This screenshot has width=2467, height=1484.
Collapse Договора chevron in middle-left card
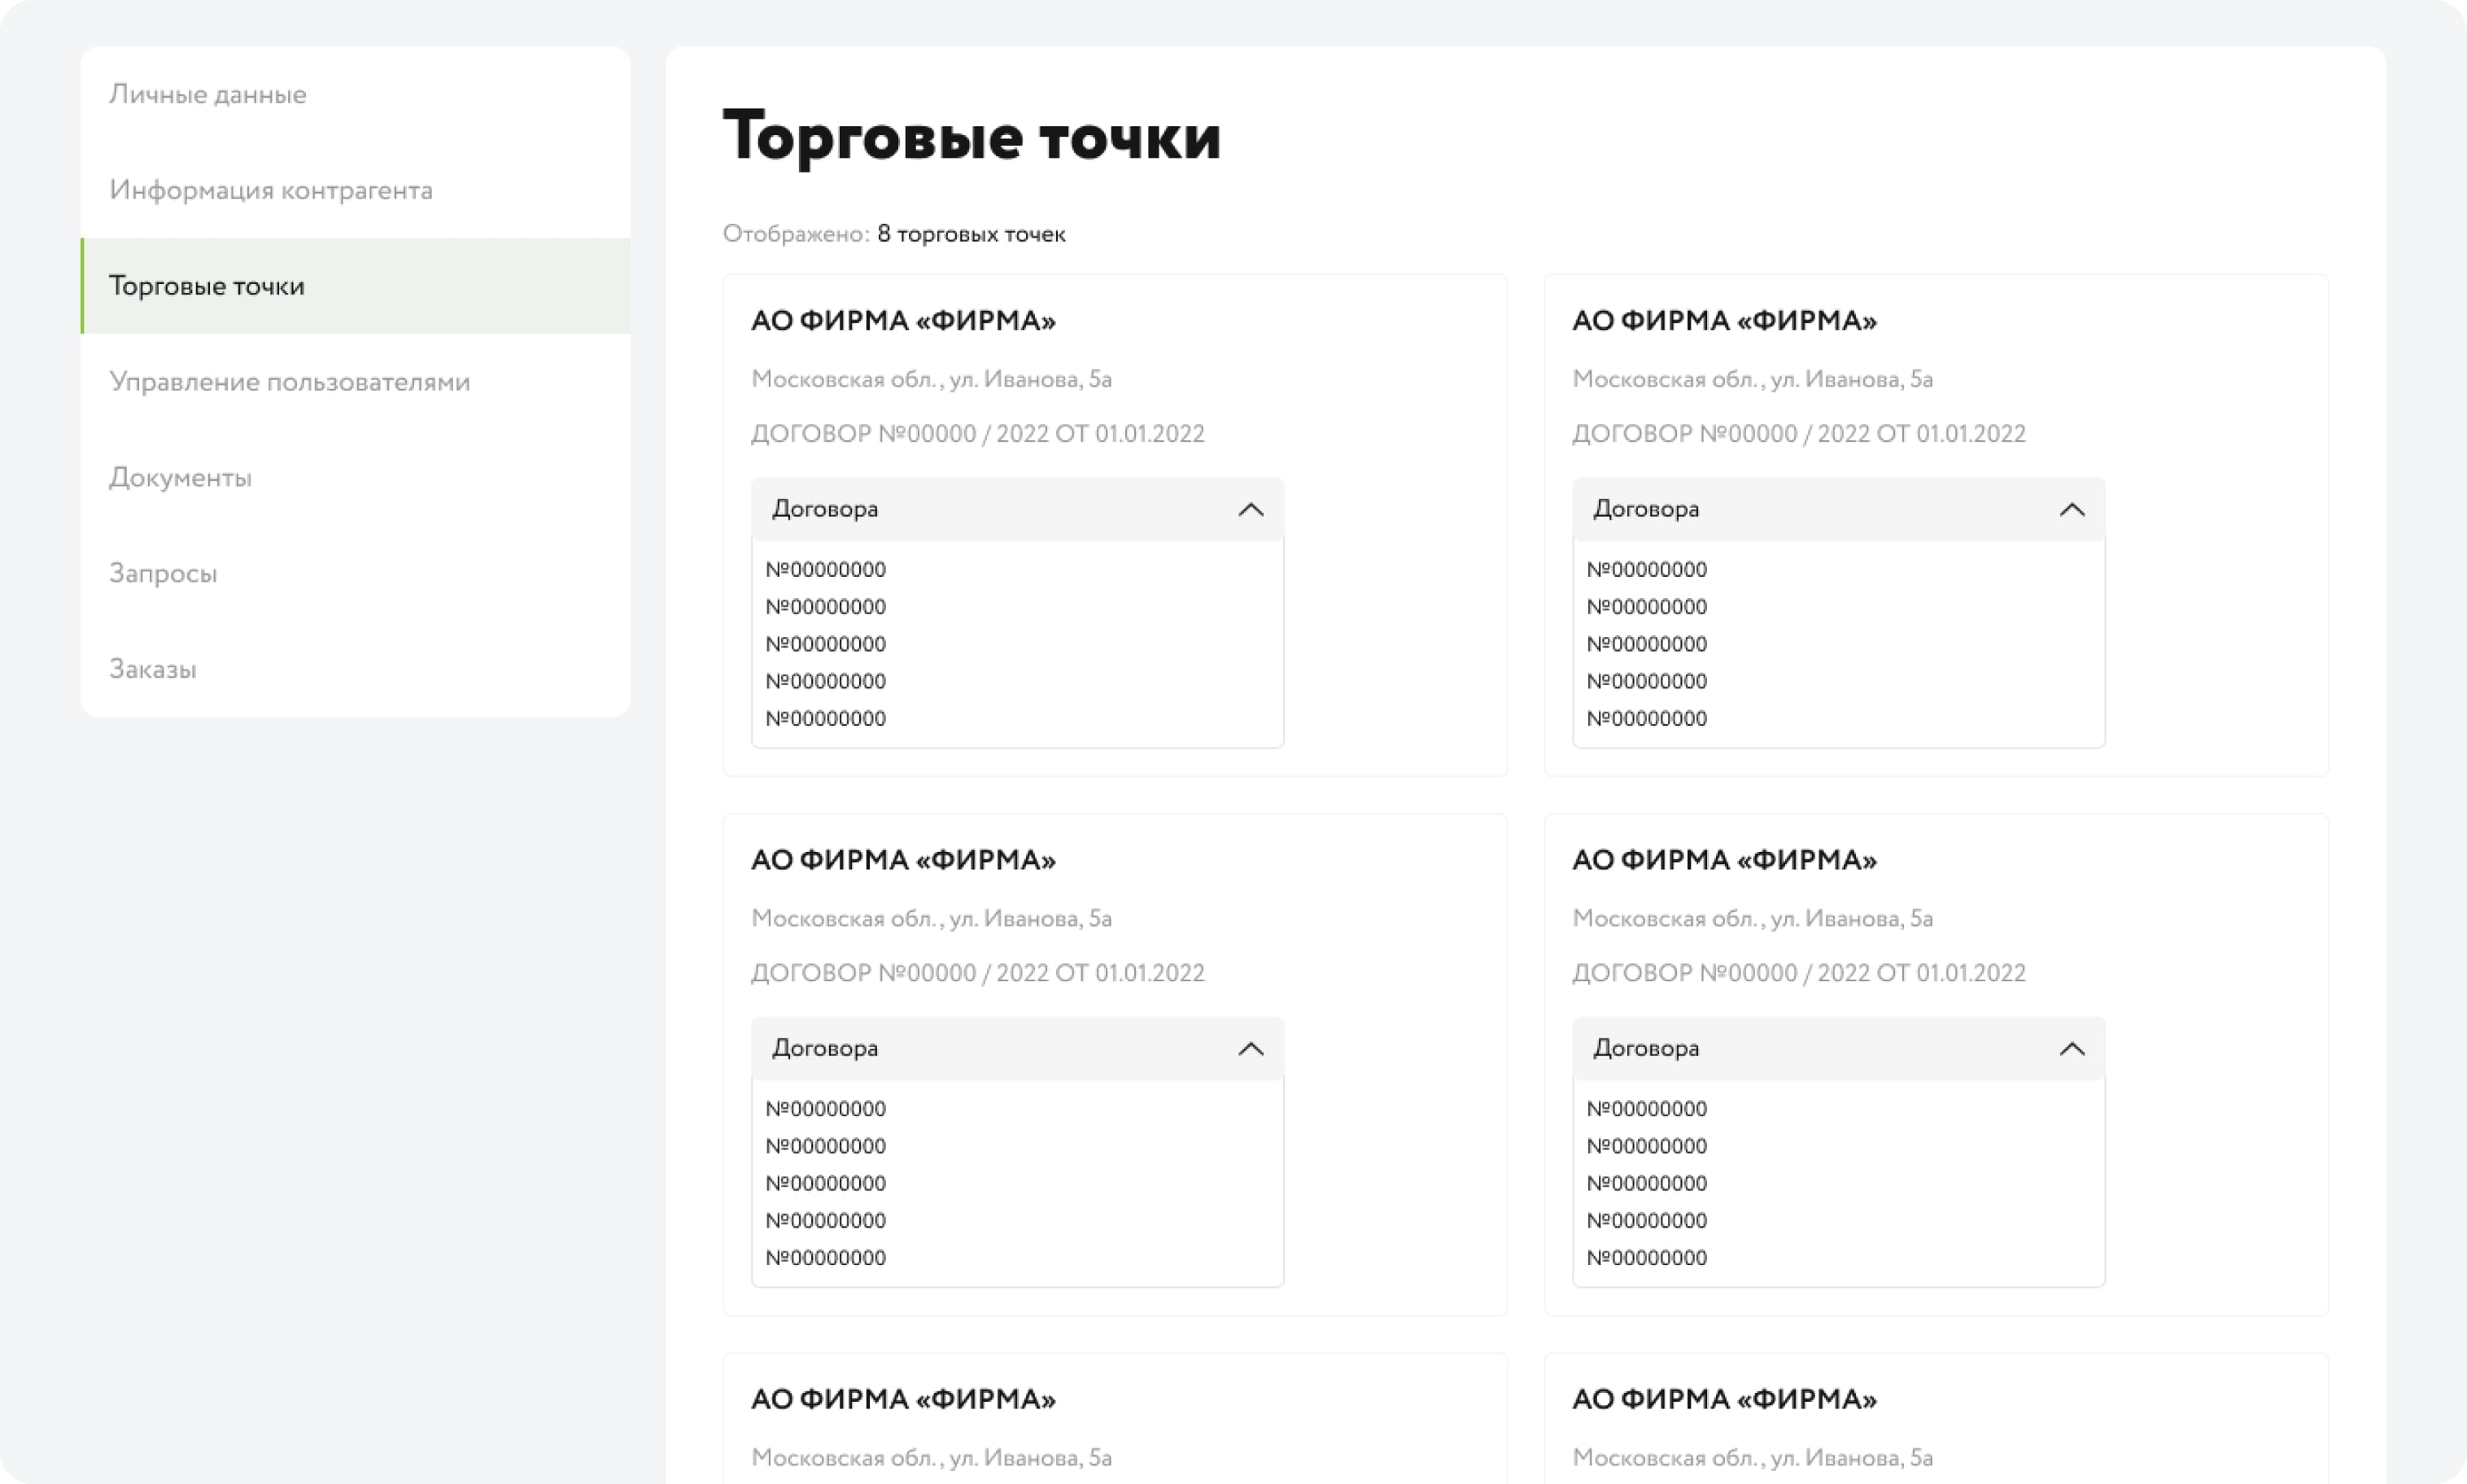pos(1250,1049)
